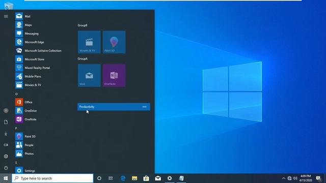Open the user account icon in the Start sidebar
Screen dimensions: 326x183
pyautogui.click(x=6, y=111)
